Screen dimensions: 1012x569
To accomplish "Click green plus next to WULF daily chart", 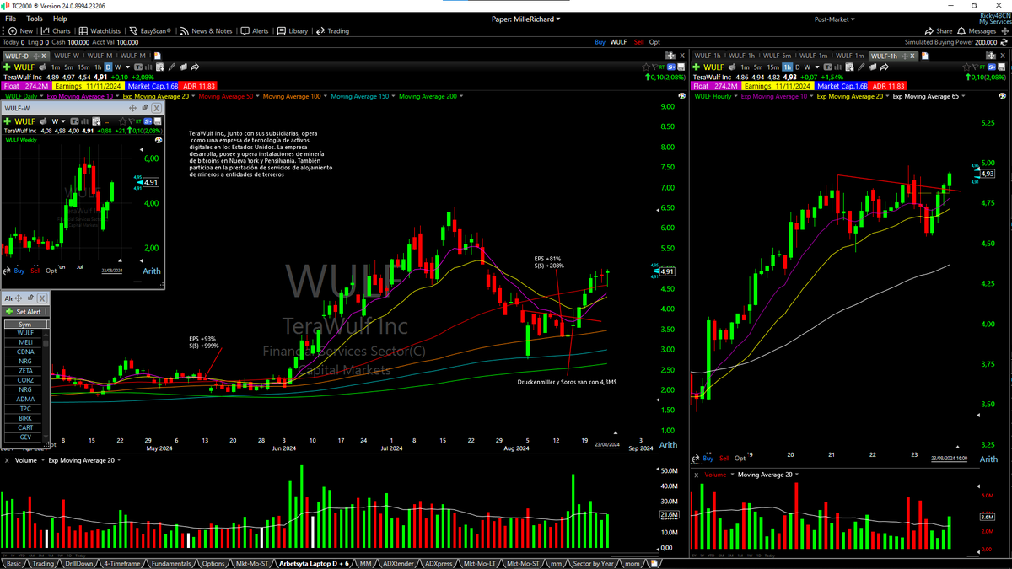I will [x=8, y=67].
